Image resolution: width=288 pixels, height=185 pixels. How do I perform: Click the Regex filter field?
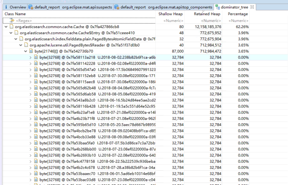79,20
